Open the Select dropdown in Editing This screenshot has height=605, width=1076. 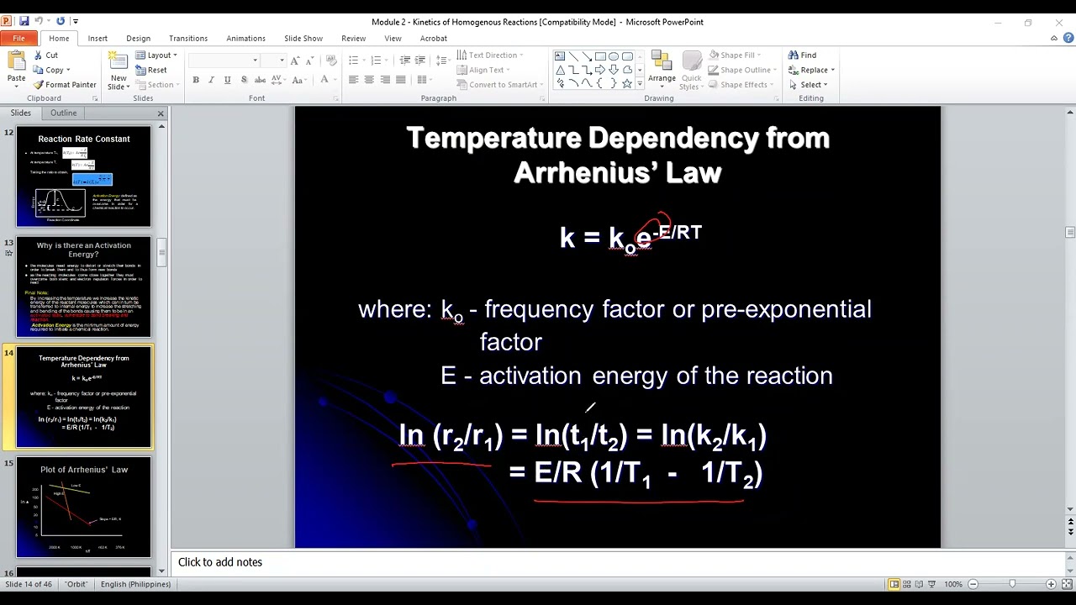tap(809, 85)
